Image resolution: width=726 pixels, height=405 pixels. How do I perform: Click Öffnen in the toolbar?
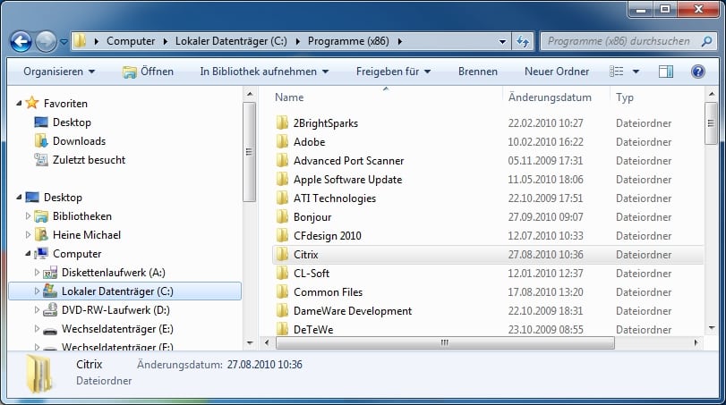[x=149, y=72]
